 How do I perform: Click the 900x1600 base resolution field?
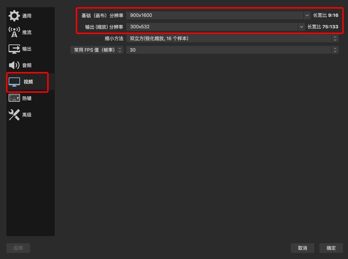(215, 15)
